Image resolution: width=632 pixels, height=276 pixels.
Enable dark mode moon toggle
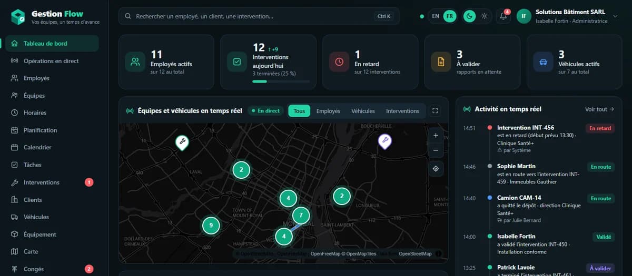[x=469, y=16]
